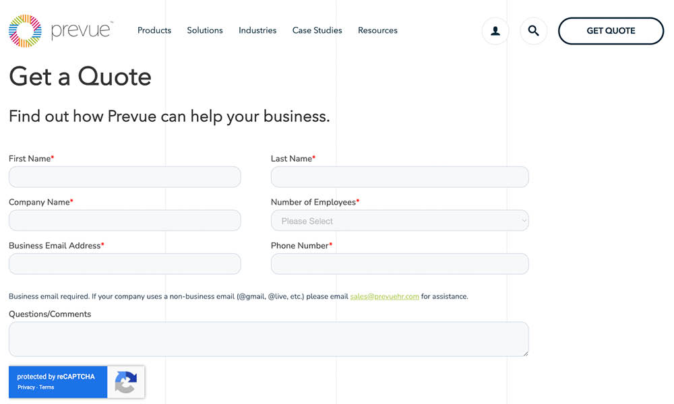Open the Products menu
Image resolution: width=674 pixels, height=404 pixels.
(154, 30)
